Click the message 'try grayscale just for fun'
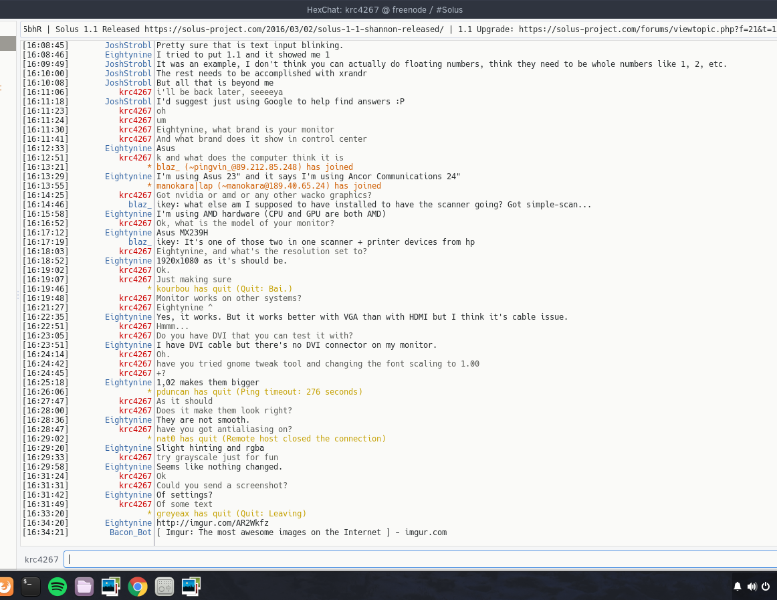777x600 pixels. [x=217, y=457]
